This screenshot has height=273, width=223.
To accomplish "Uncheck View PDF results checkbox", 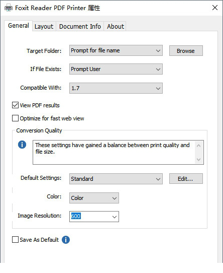I will pos(15,105).
